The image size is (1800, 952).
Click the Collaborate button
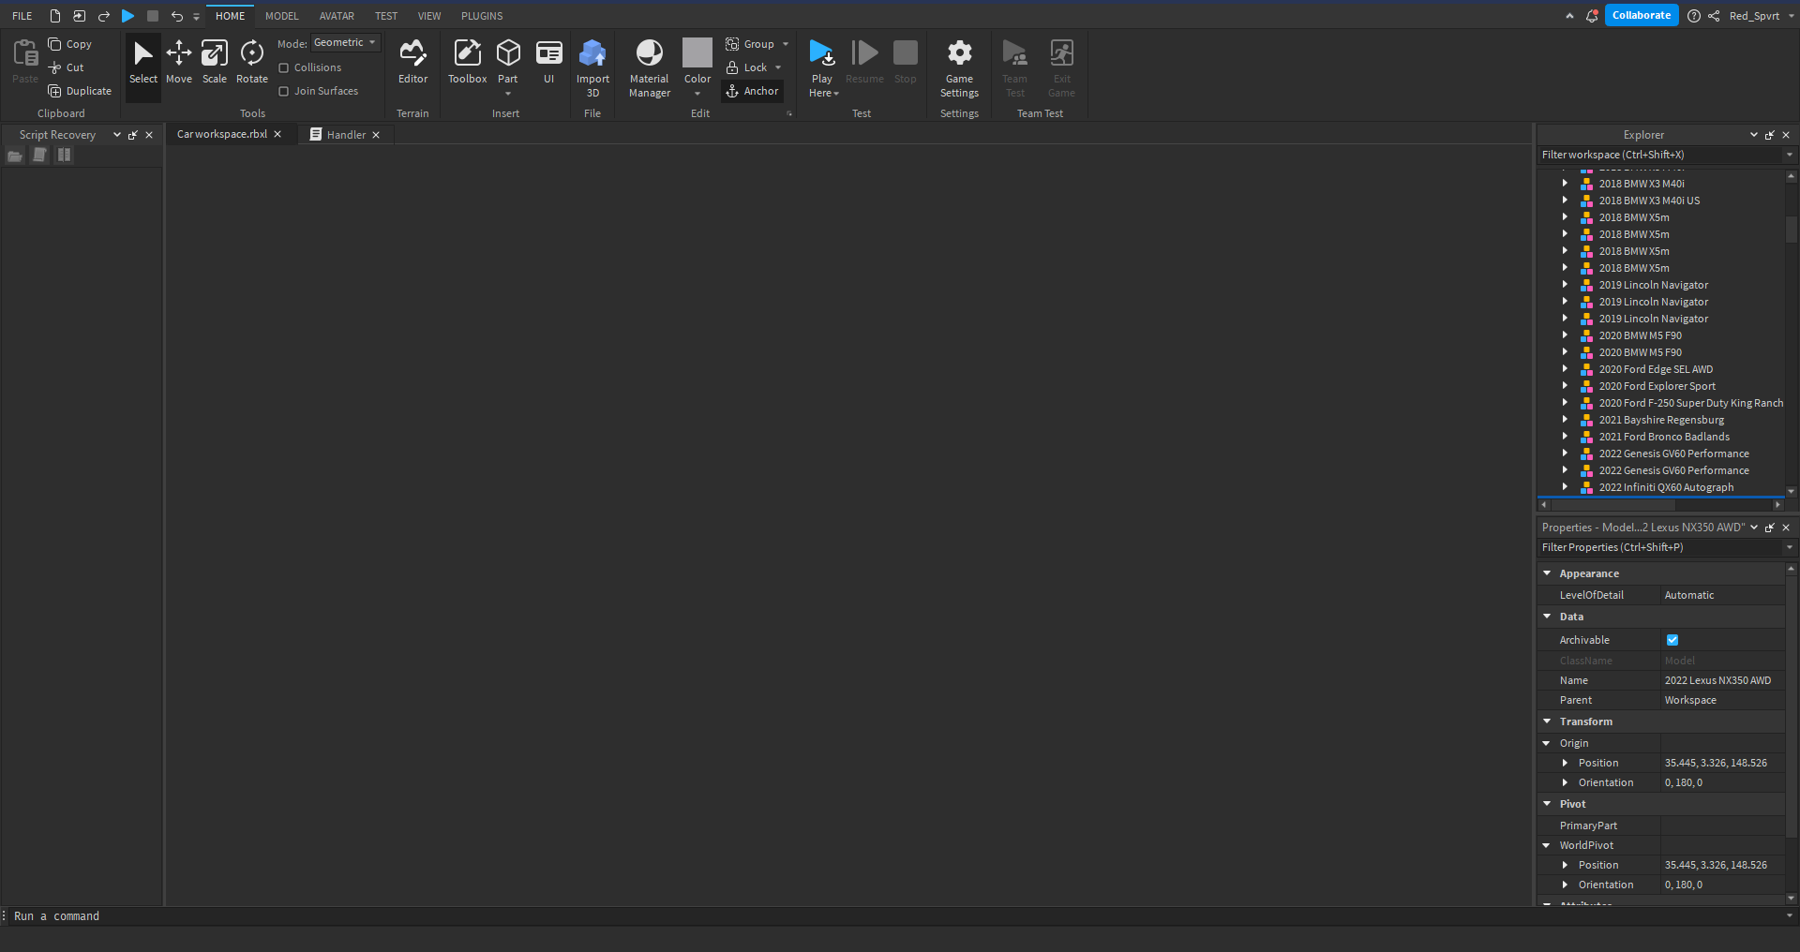coord(1642,16)
